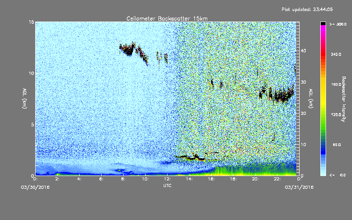Screen dimensions: 352x220
Task: Click the "60.0" colorbar label
Action: [x=337, y=145]
